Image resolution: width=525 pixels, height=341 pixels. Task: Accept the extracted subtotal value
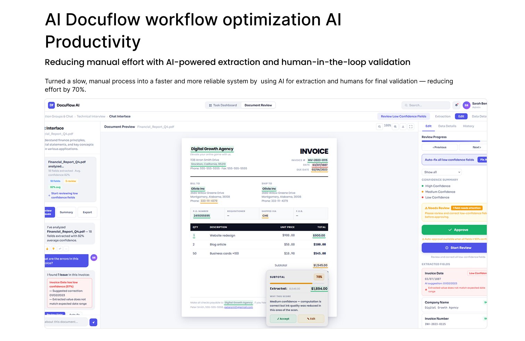coord(283,319)
